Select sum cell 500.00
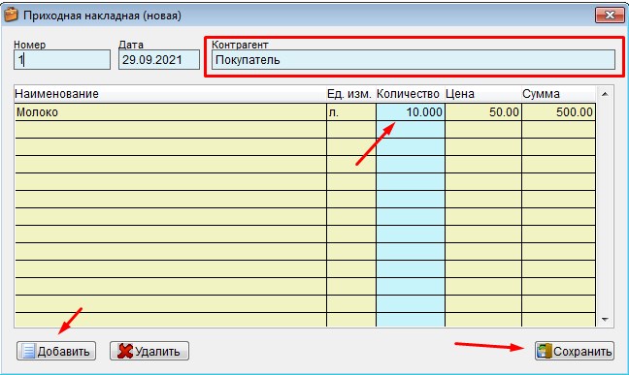The image size is (629, 375). coord(558,112)
